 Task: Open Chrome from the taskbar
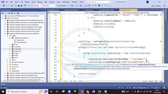[87, 92]
